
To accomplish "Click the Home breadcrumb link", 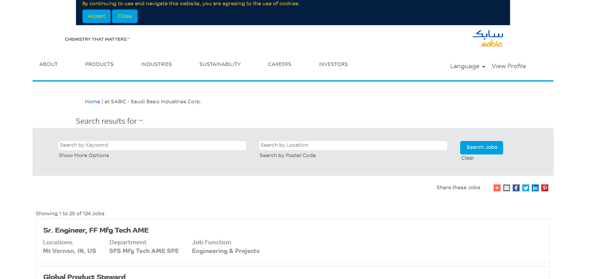I will coord(92,102).
